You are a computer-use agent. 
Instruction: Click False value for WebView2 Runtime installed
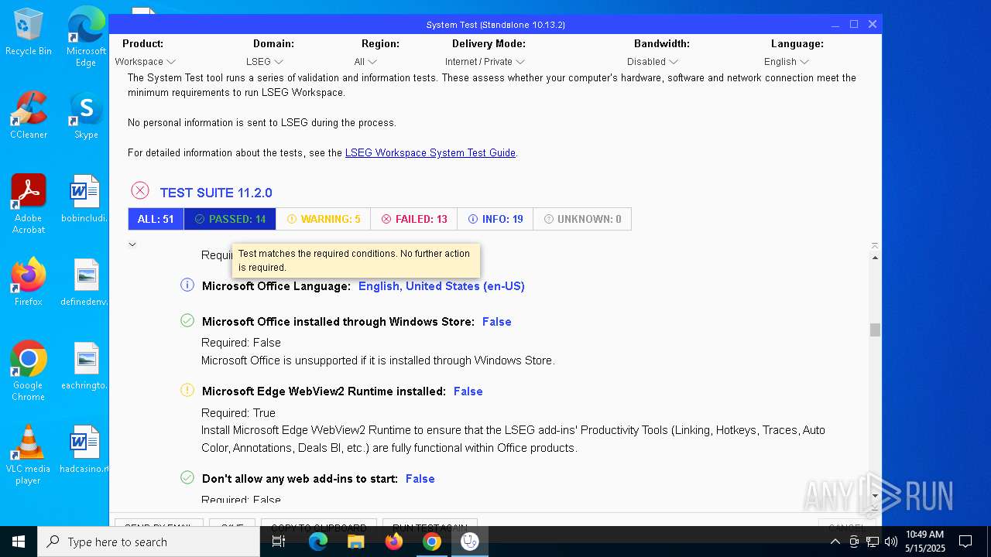tap(468, 391)
